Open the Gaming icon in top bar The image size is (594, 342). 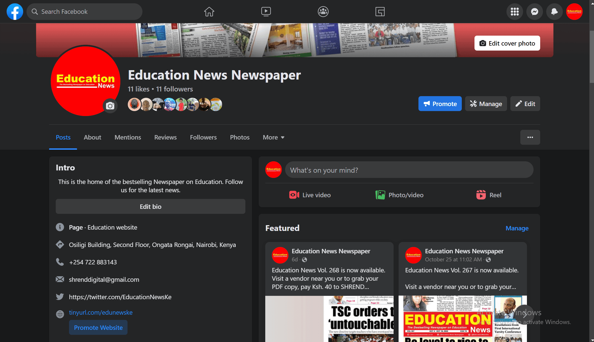click(x=380, y=12)
